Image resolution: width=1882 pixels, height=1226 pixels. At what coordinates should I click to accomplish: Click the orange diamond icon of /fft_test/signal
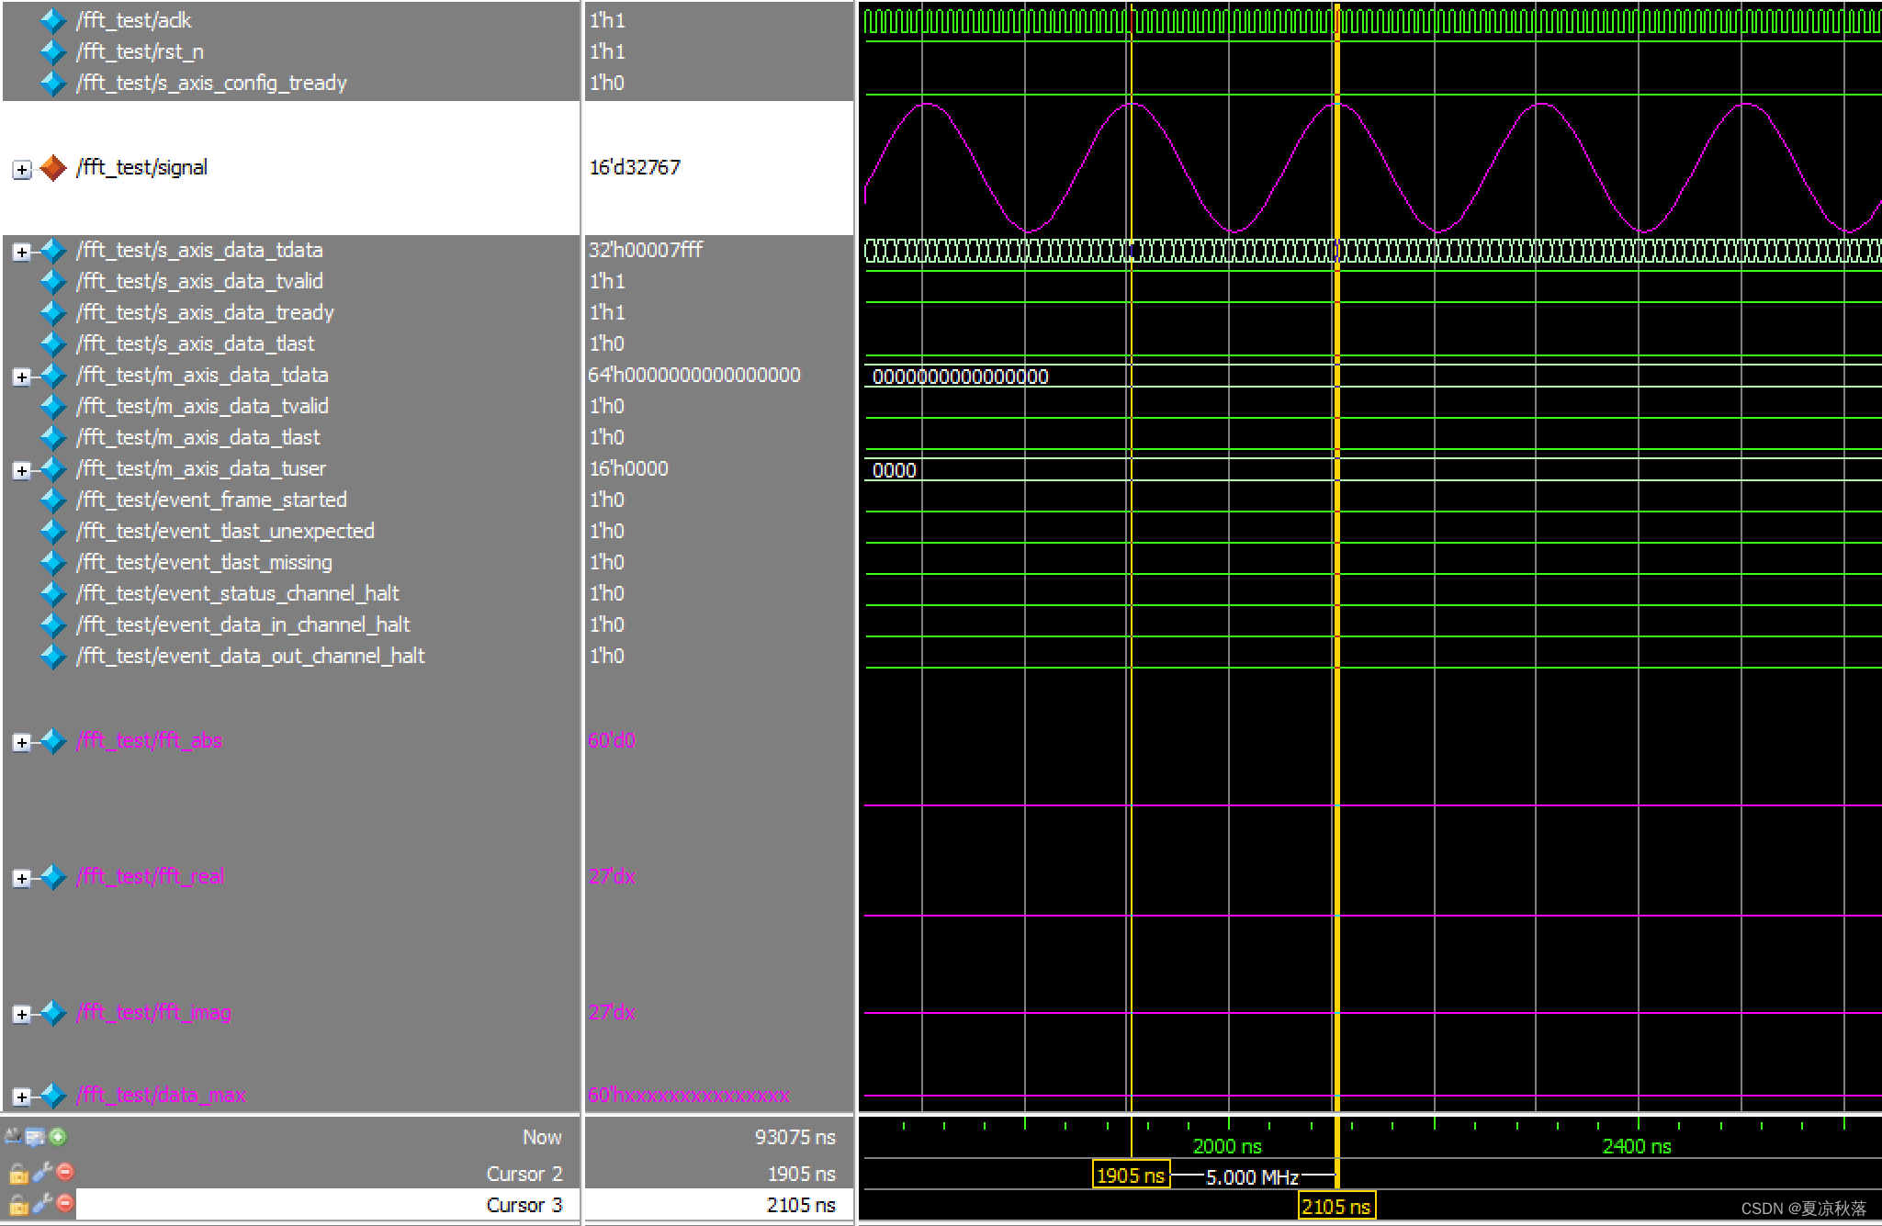click(x=53, y=167)
